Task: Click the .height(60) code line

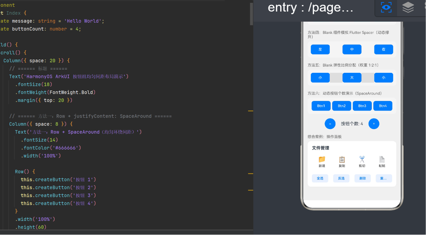Action: (31, 227)
